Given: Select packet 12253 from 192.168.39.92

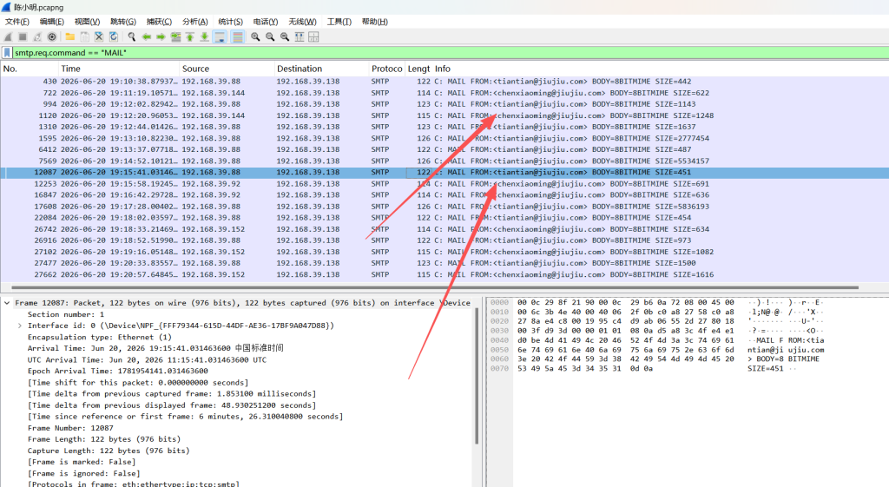Looking at the screenshot, I should pos(444,184).
